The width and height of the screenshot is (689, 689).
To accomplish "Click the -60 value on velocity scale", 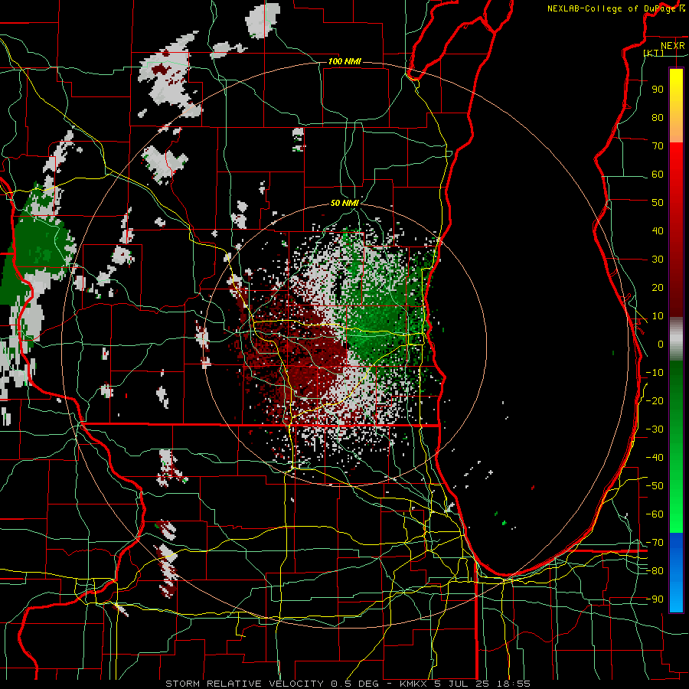I will click(x=655, y=514).
